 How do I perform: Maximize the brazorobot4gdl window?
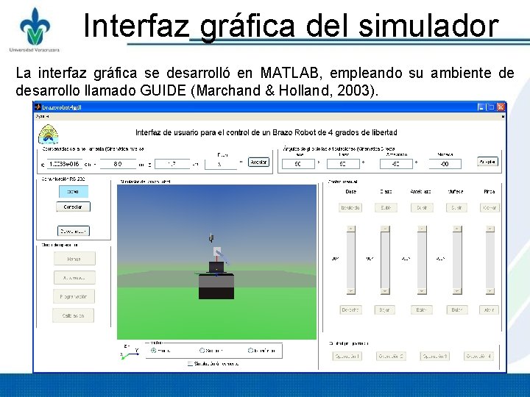click(x=491, y=107)
